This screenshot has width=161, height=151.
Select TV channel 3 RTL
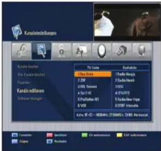[93, 87]
